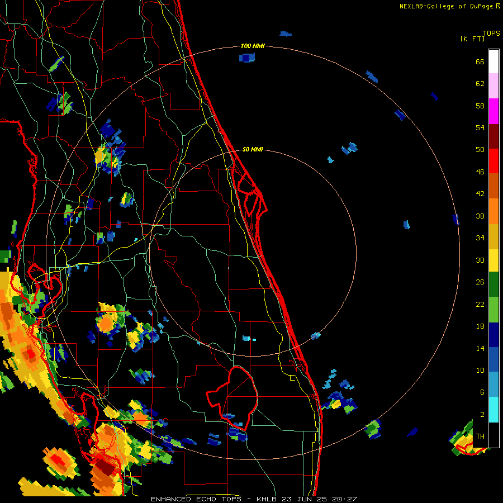The height and width of the screenshot is (503, 503).
Task: Click the gold 34-38 kft legend swatch
Action: (493, 236)
